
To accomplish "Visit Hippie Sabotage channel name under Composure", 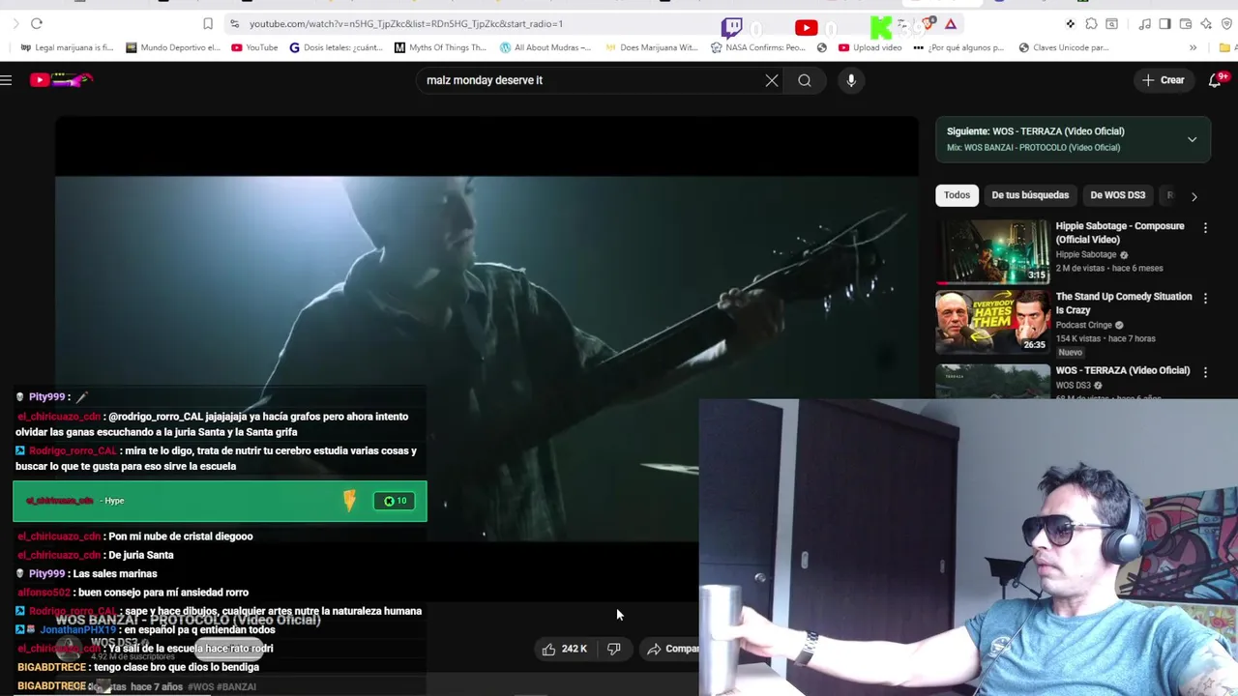I will click(1085, 255).
